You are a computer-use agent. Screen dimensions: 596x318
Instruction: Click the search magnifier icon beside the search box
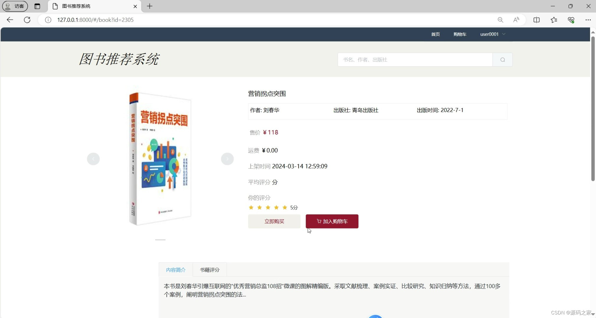pos(502,59)
